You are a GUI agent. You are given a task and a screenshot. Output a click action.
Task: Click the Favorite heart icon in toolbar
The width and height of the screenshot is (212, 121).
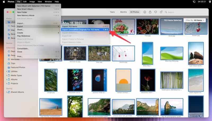tap(156, 12)
